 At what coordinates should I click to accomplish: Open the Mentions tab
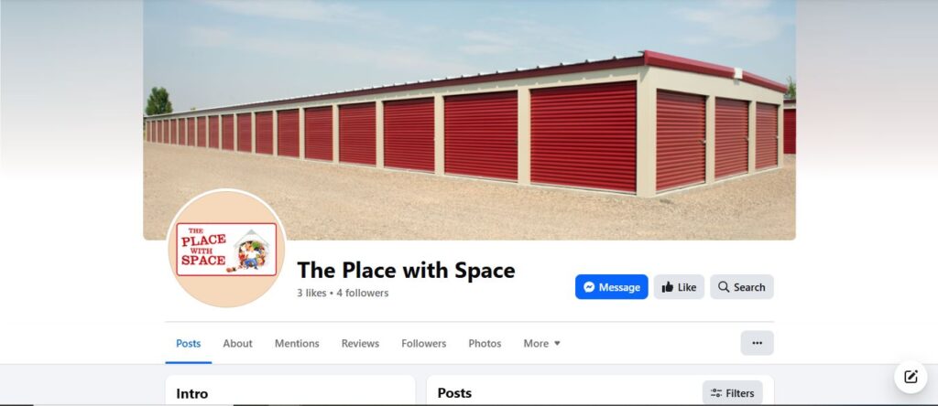[x=297, y=343]
